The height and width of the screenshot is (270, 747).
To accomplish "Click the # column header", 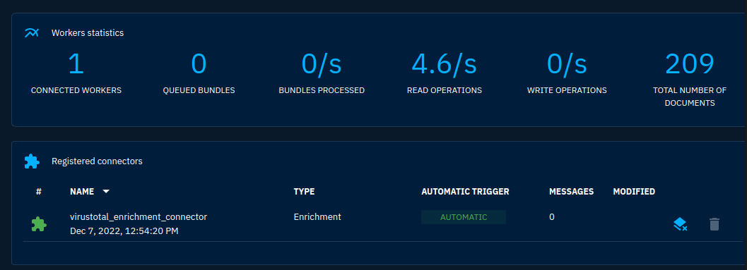I will pos(39,192).
